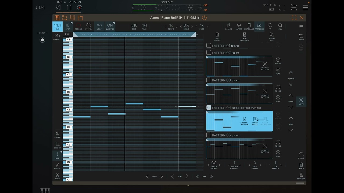Screen dimensions: 344x193
Task: Toggle the Loop button
Action: tap(99, 27)
